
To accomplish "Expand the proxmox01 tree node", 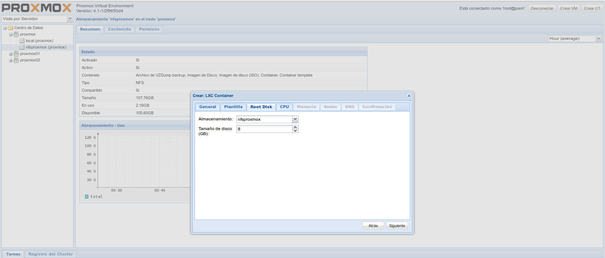I will coord(11,54).
